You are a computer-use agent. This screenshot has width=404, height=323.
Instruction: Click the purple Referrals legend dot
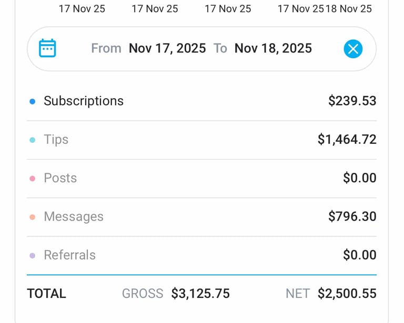pyautogui.click(x=32, y=255)
